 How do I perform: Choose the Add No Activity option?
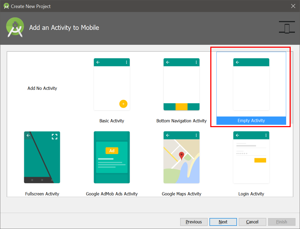tap(42, 88)
